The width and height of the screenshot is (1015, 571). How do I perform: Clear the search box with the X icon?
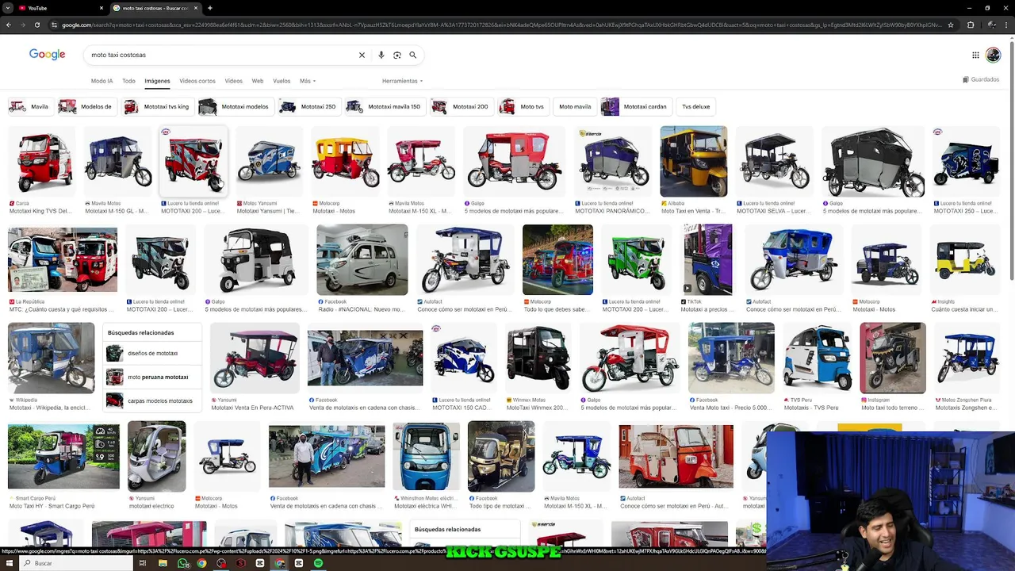pos(362,56)
